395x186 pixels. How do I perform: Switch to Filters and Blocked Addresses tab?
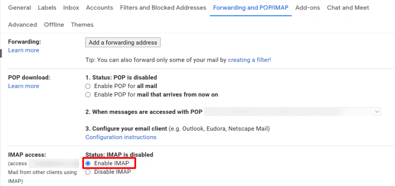coord(163,8)
